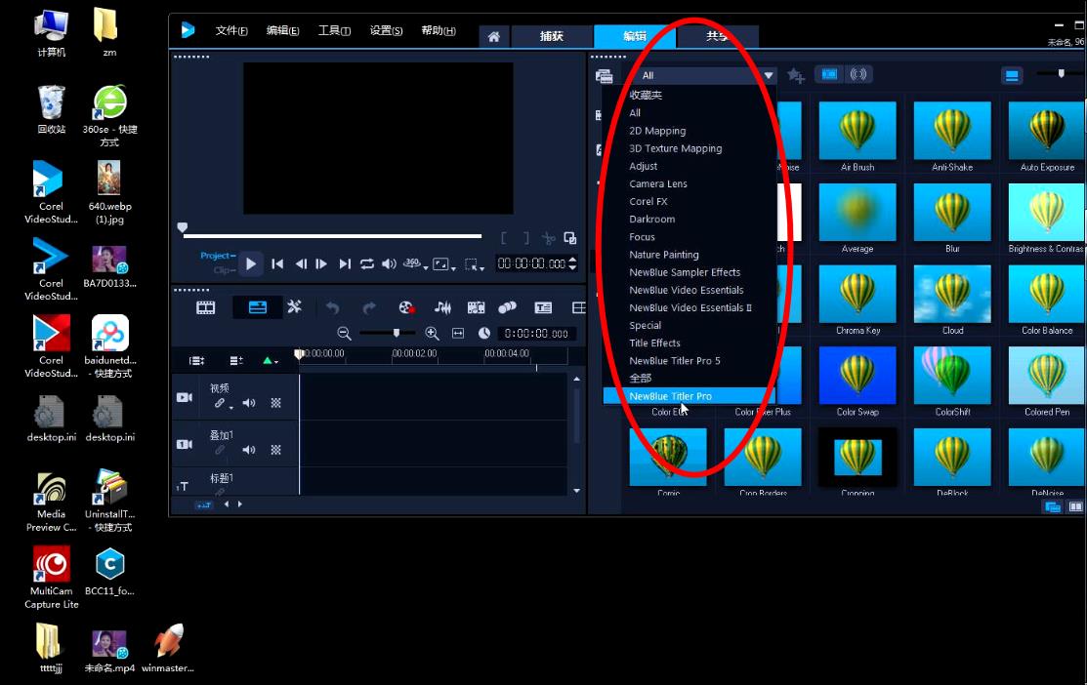Open the crop mode dropdown
The width and height of the screenshot is (1087, 685).
(x=475, y=263)
